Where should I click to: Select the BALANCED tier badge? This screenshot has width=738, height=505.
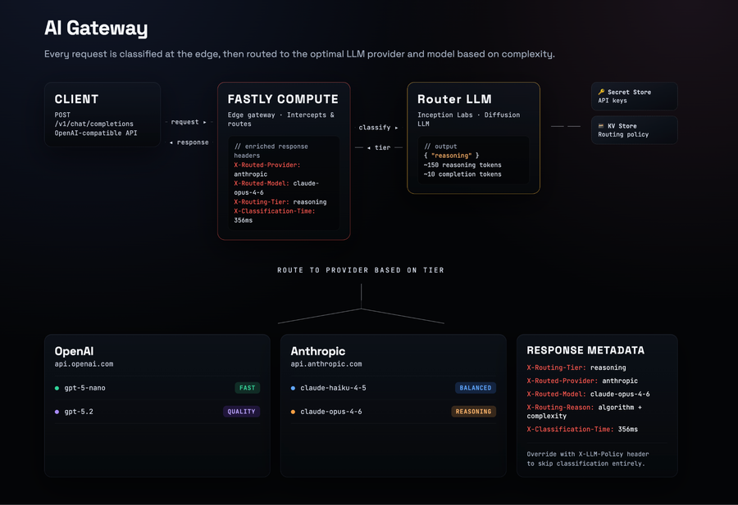point(476,388)
